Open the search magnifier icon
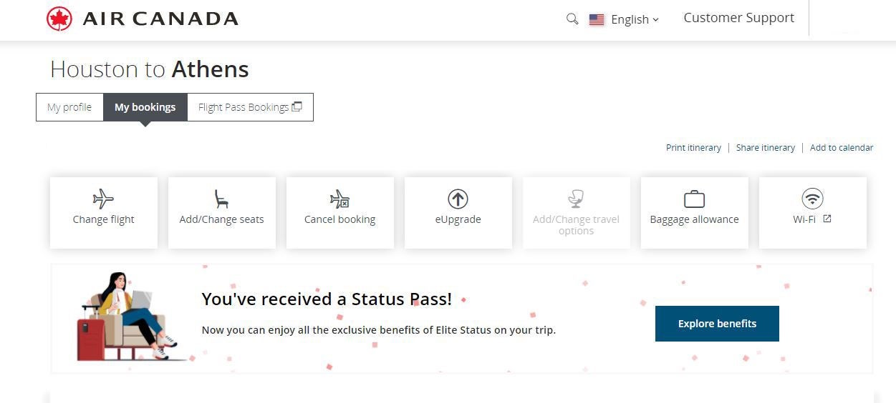The image size is (896, 403). coord(572,19)
